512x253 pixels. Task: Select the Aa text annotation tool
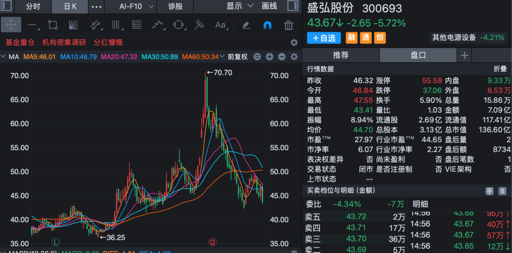click(x=221, y=25)
